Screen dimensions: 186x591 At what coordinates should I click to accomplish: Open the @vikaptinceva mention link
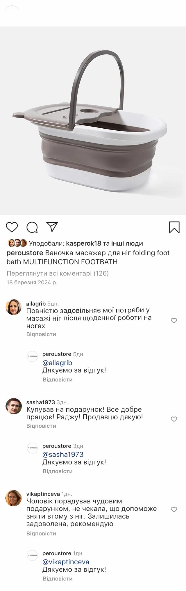[66, 562]
